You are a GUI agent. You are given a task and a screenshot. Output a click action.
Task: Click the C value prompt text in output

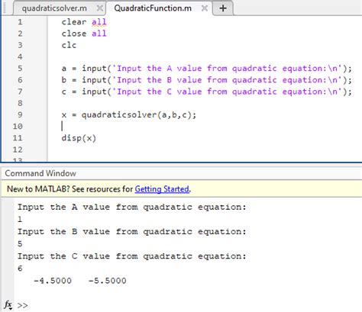click(x=132, y=256)
